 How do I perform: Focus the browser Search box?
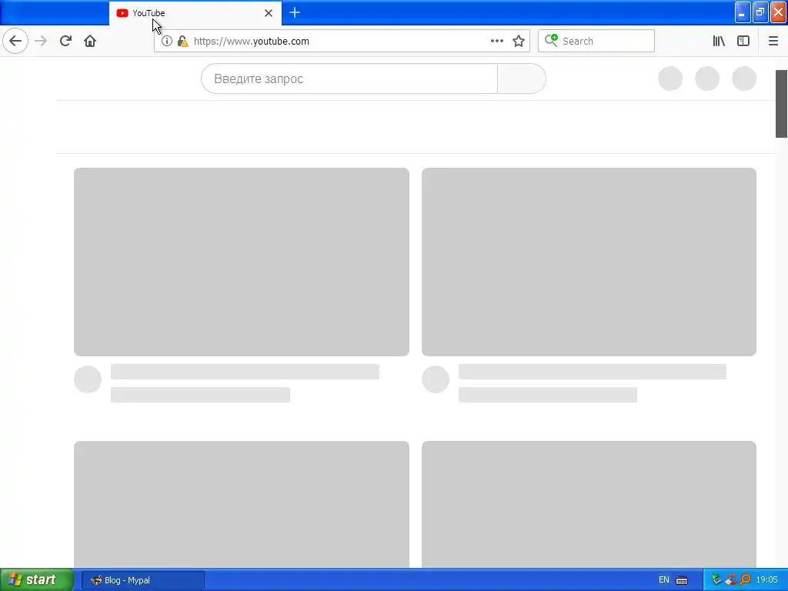tap(596, 41)
